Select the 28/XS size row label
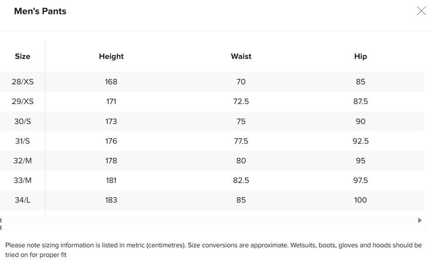Screen dimensions: 430x265 (22, 82)
